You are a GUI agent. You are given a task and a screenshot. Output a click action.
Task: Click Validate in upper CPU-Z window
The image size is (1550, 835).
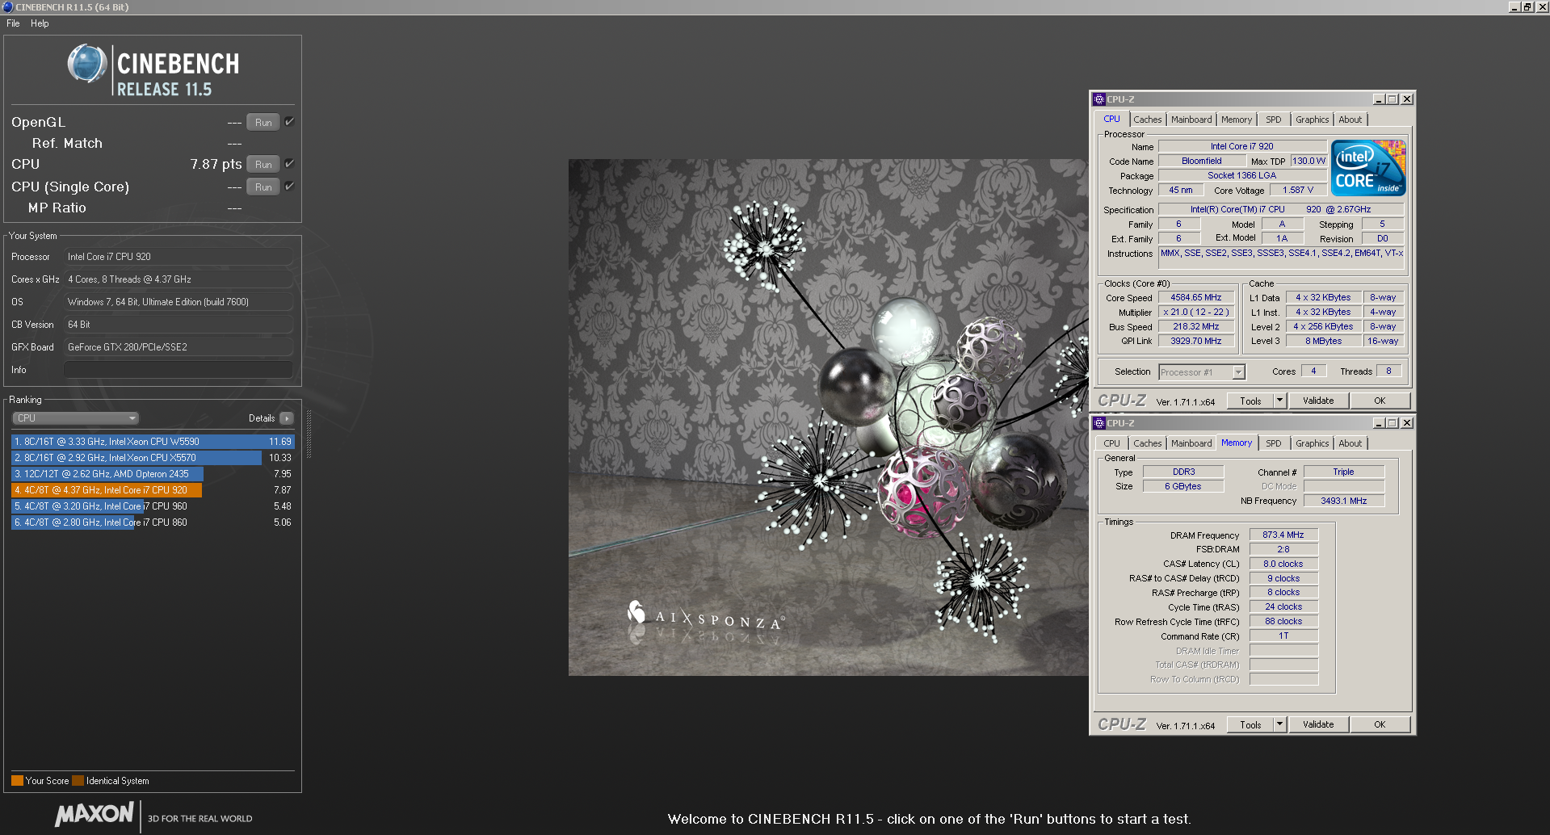1318,401
